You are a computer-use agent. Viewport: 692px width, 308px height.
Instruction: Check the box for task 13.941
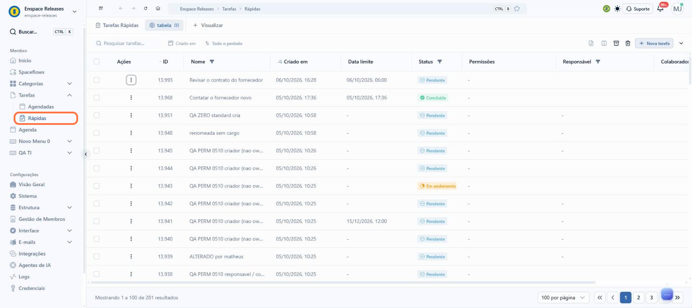pos(97,221)
